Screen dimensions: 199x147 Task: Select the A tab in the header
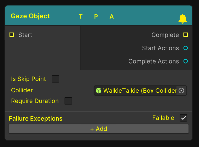pos(112,17)
